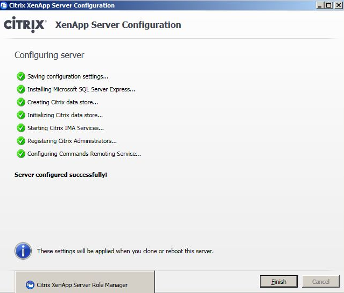344x293 pixels.
Task: Click the settings applied on reboot notice text
Action: pos(125,251)
